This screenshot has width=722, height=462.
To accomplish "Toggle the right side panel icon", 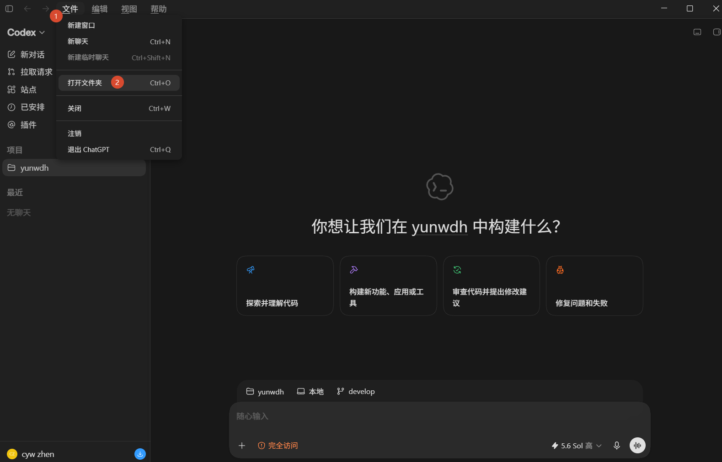I will pyautogui.click(x=717, y=32).
